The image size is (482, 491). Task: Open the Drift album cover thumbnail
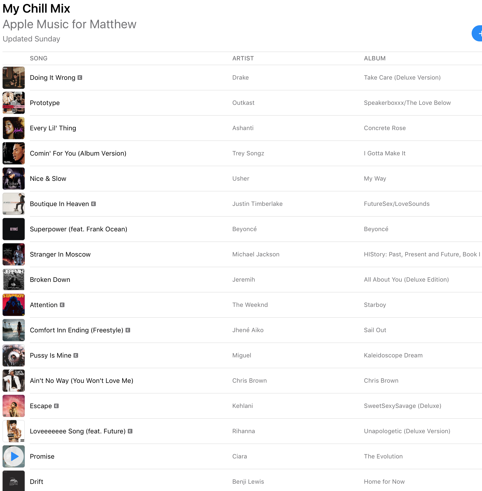[14, 481]
